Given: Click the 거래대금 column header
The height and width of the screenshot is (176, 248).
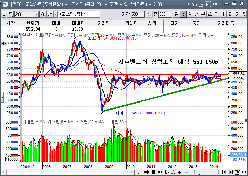Looking at the screenshot, I should pyautogui.click(x=226, y=23).
